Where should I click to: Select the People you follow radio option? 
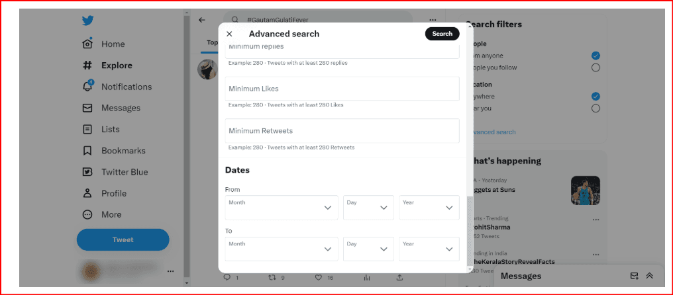pos(595,67)
